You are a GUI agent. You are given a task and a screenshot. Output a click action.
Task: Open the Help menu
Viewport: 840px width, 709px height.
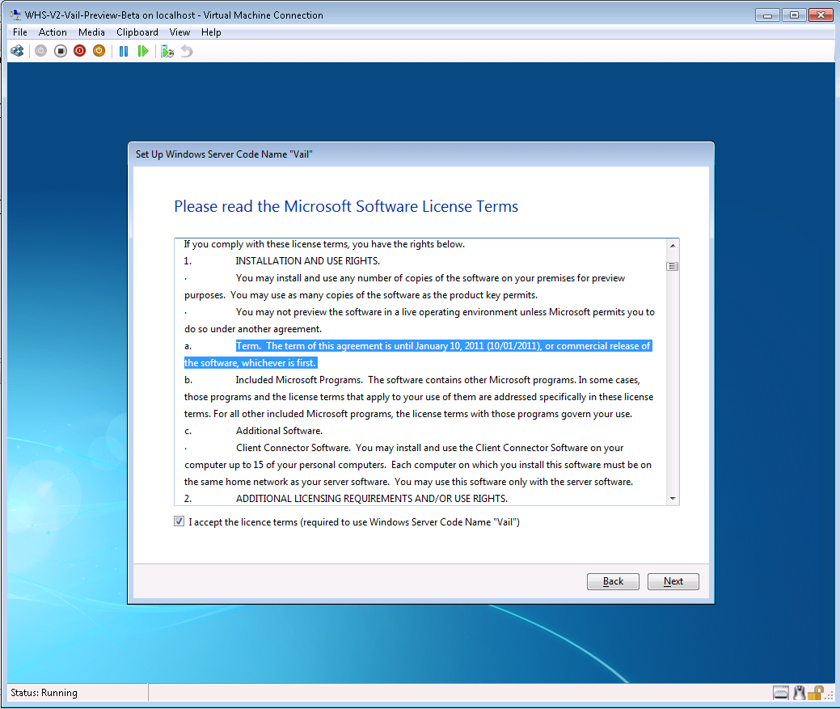pos(211,32)
